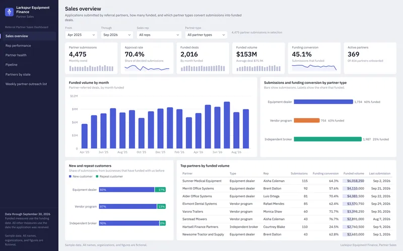Image resolution: width=403 pixels, height=251 pixels.
Task: Click the Funding conversion 45.1% card
Action: (314, 58)
